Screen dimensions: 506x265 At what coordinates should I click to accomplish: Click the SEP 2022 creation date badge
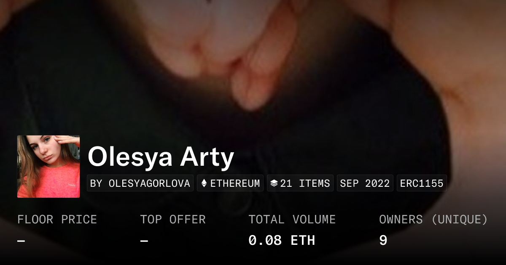point(365,183)
